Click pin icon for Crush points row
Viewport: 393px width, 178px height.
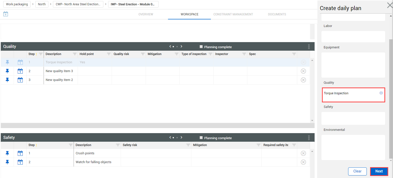pos(7,153)
